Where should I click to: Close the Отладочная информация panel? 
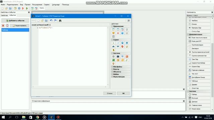[184, 101]
